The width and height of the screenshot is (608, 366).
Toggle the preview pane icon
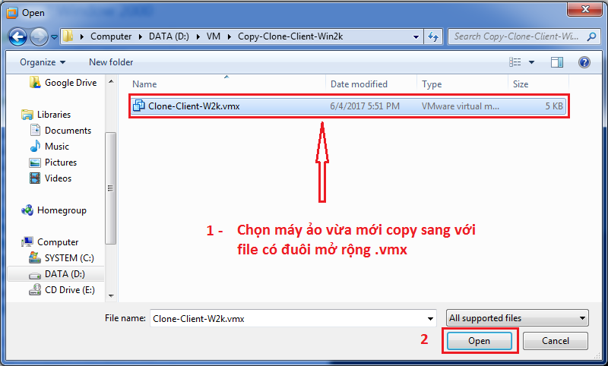(x=557, y=62)
